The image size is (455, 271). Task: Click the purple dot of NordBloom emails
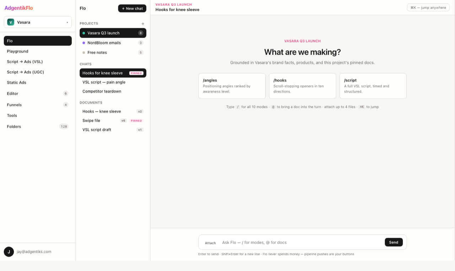[84, 43]
